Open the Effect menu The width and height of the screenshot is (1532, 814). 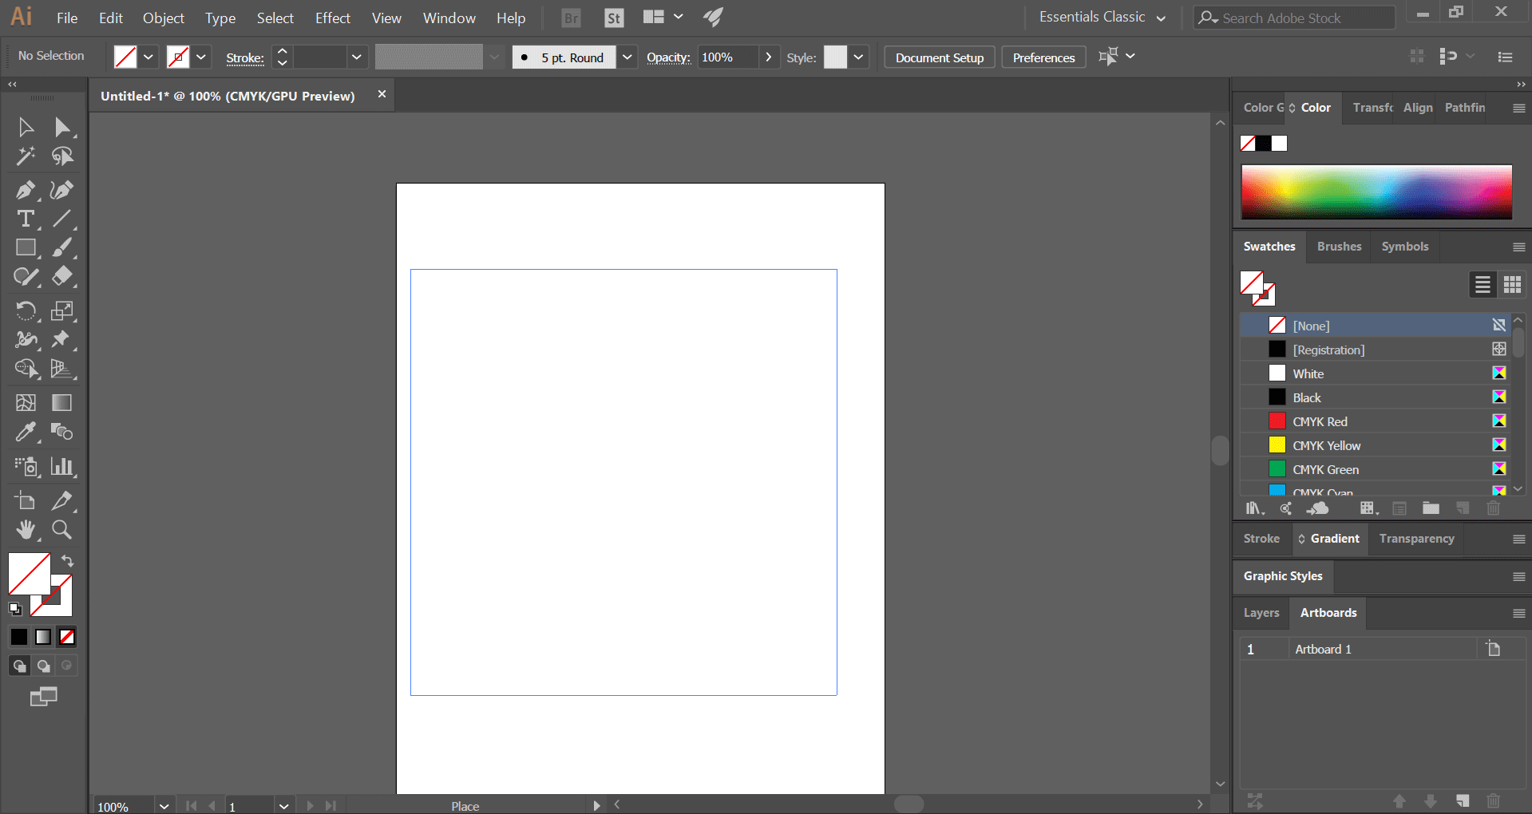(332, 18)
